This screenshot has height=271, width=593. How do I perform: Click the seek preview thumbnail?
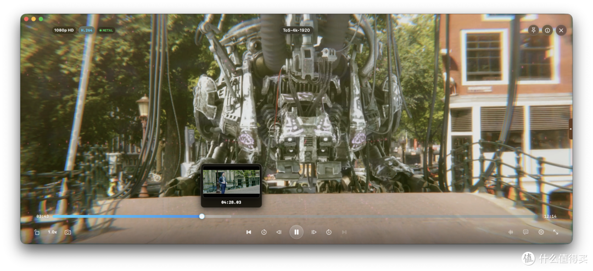231,182
